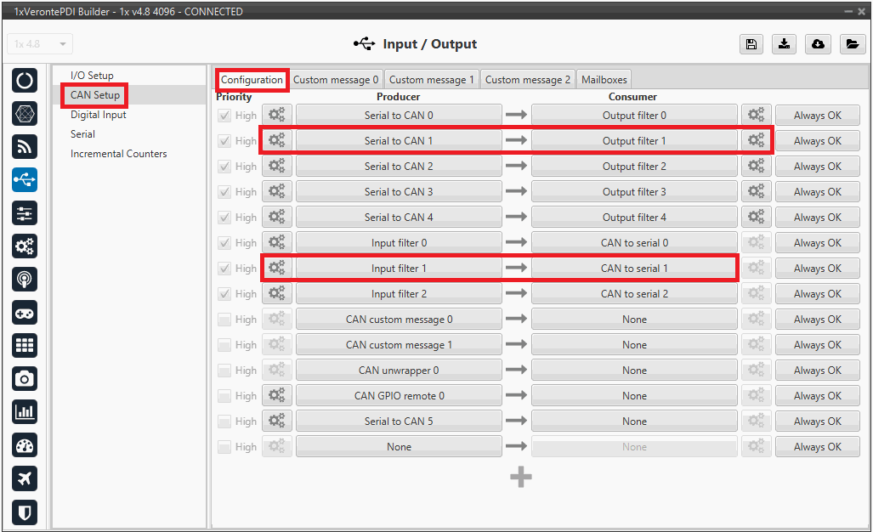
Task: Open the airplane icon section in sidebar
Action: [25, 478]
